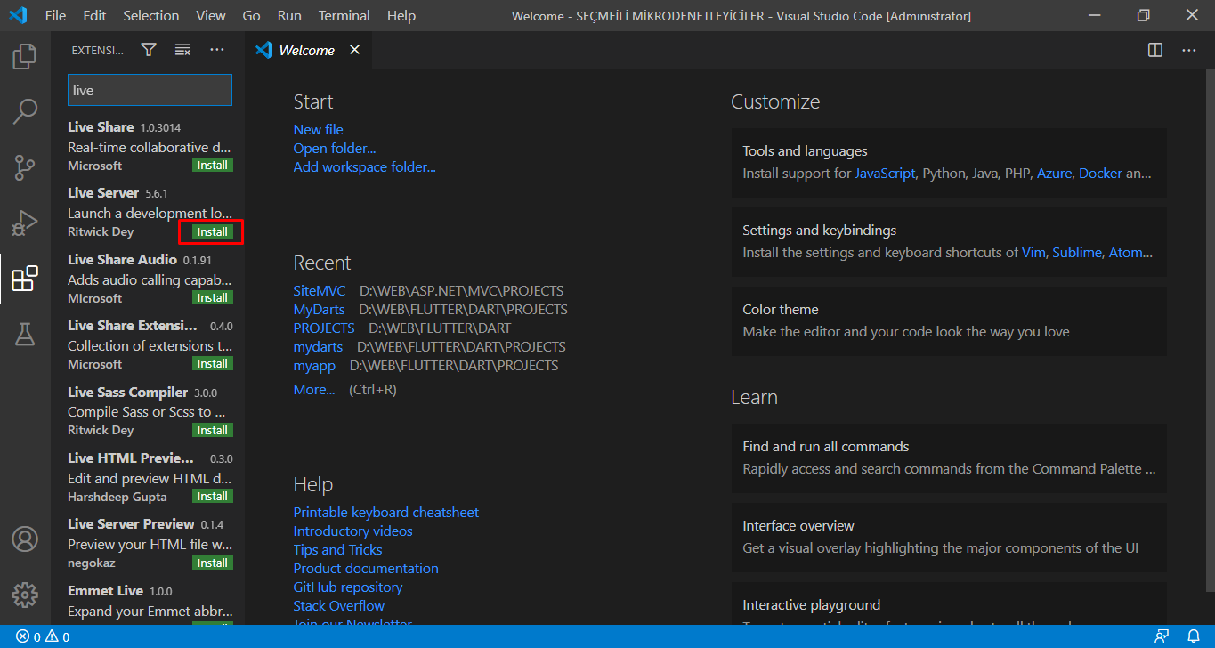
Task: Install the Live Server extension
Action: tap(212, 231)
